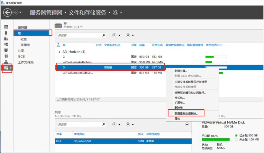Sort by the 重复数据删除率 column header
The height and width of the screenshot is (153, 264).
pos(175,45)
